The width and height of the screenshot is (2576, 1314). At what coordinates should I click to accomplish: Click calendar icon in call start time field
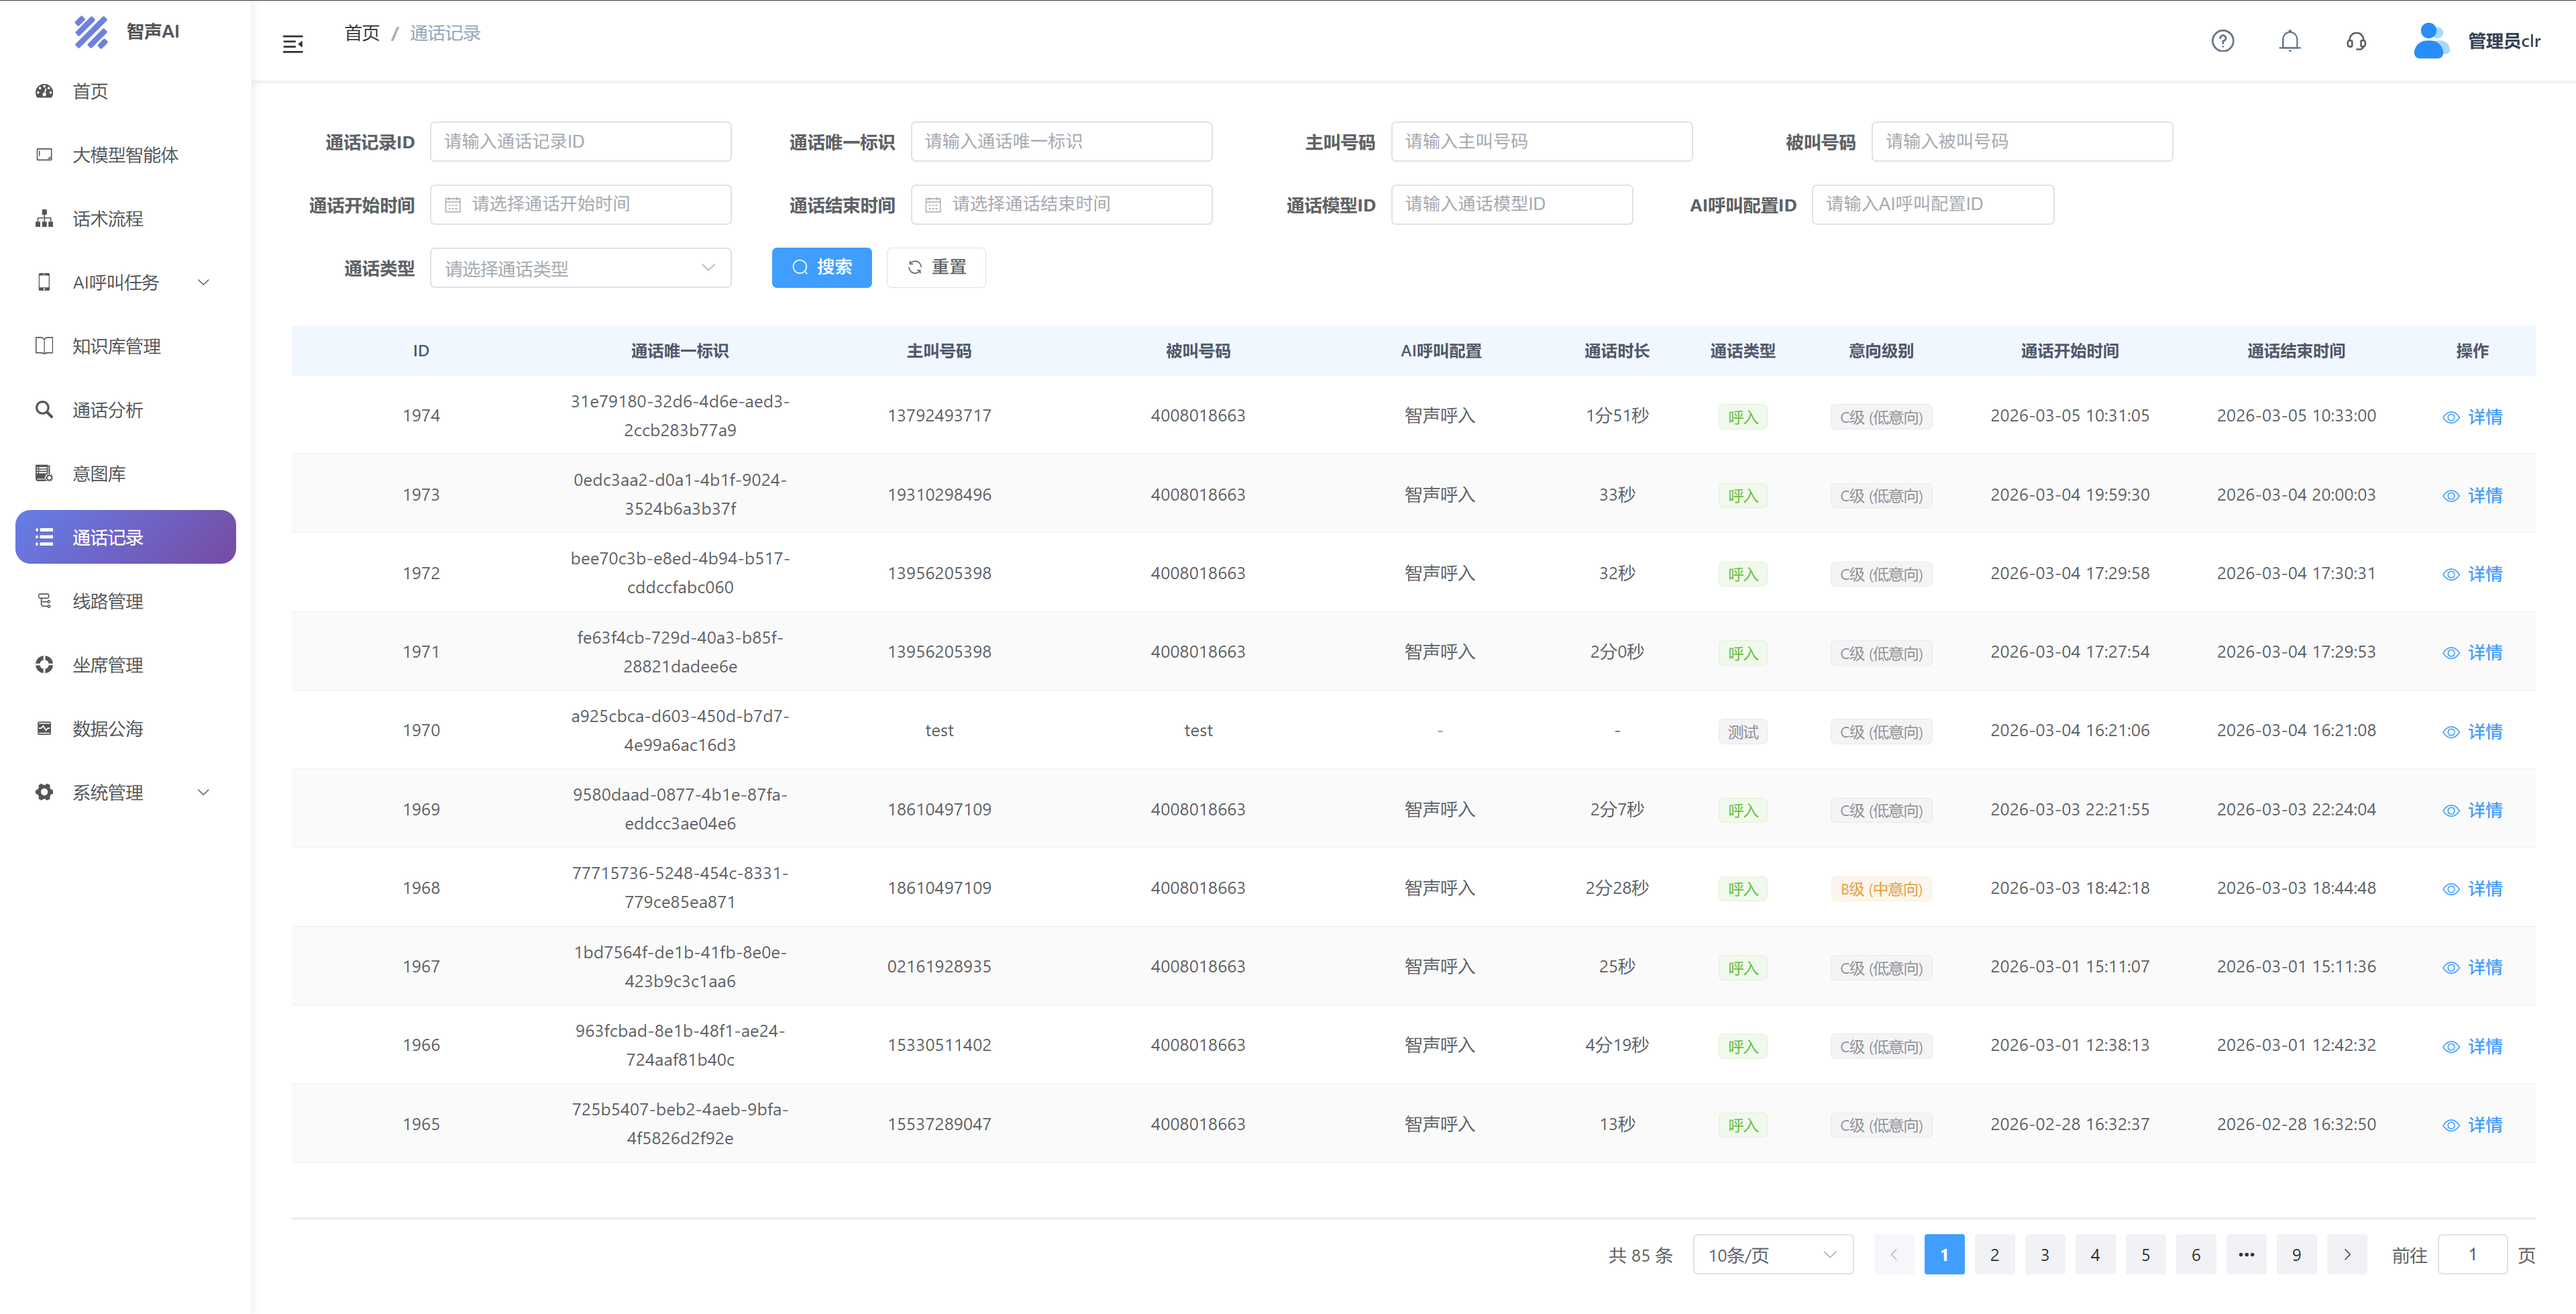(x=453, y=205)
